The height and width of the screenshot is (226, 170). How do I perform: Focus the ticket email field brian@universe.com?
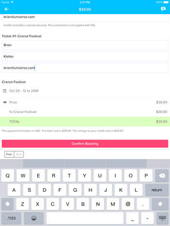point(85,68)
